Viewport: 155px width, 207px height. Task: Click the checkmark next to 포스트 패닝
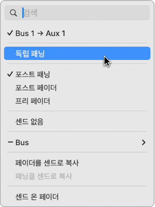tap(10, 74)
